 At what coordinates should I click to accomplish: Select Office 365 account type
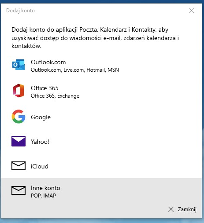pos(101,91)
